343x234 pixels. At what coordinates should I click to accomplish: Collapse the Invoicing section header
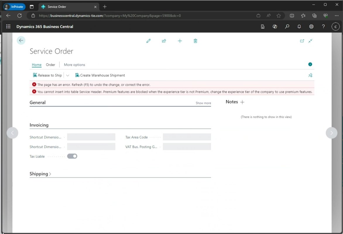tap(39, 125)
